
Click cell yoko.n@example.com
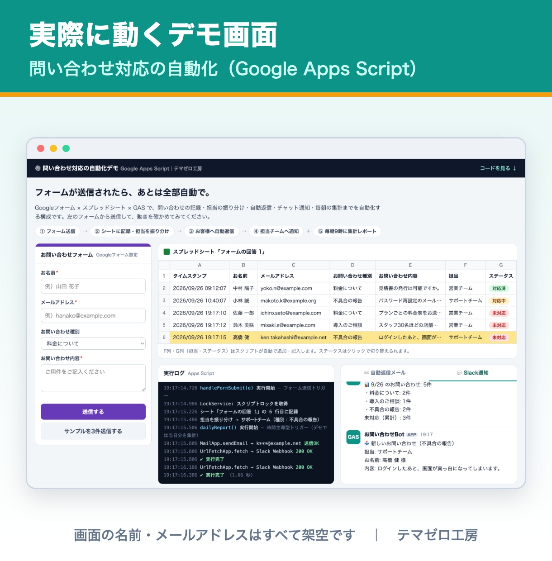(293, 288)
